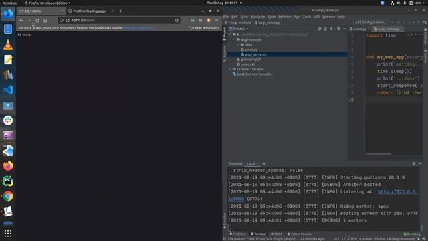Toggle the Structure tool window stripe
Screen dimensions: 428x241
coord(225,53)
